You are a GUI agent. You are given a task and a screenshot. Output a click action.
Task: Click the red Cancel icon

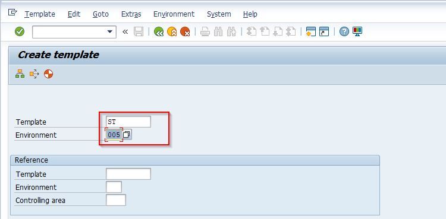click(185, 31)
